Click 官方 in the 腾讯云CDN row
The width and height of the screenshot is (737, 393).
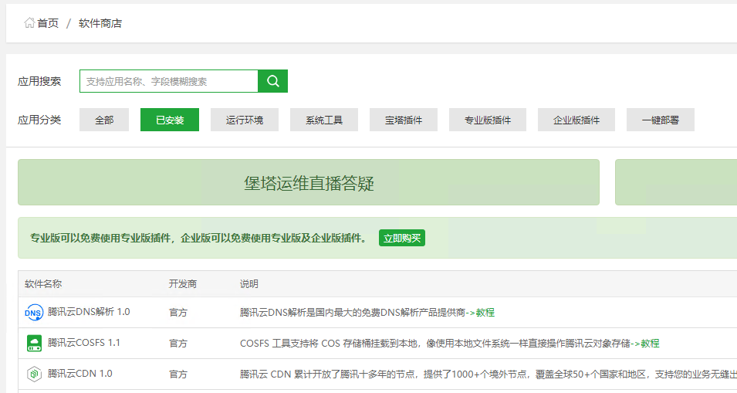(x=178, y=374)
